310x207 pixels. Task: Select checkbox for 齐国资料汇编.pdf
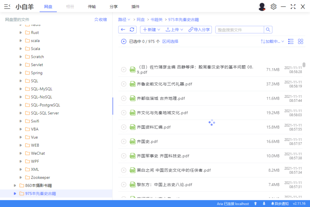click(x=124, y=127)
